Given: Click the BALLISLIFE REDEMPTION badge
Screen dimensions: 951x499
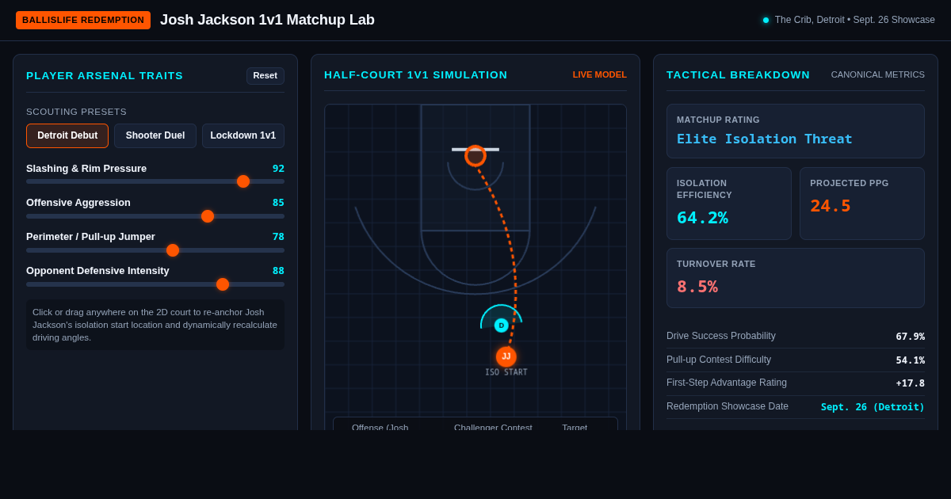Looking at the screenshot, I should click(83, 20).
